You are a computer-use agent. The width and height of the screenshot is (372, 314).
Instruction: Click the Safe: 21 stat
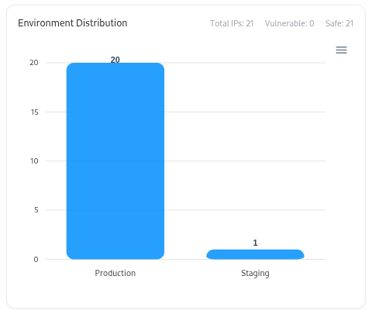point(339,23)
